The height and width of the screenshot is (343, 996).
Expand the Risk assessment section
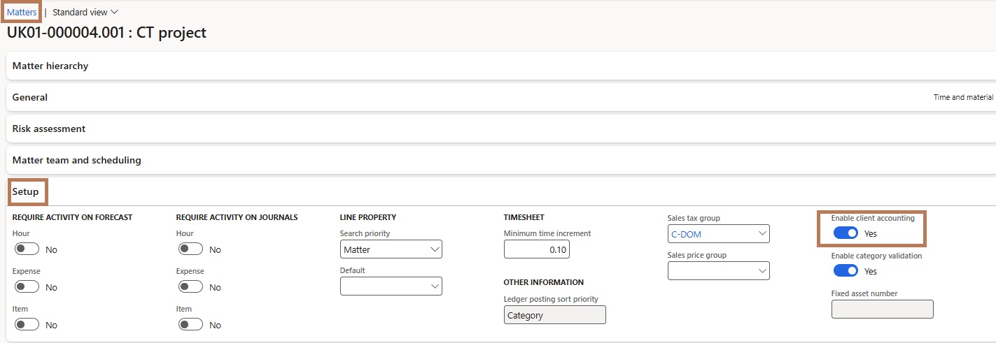[x=501, y=129]
